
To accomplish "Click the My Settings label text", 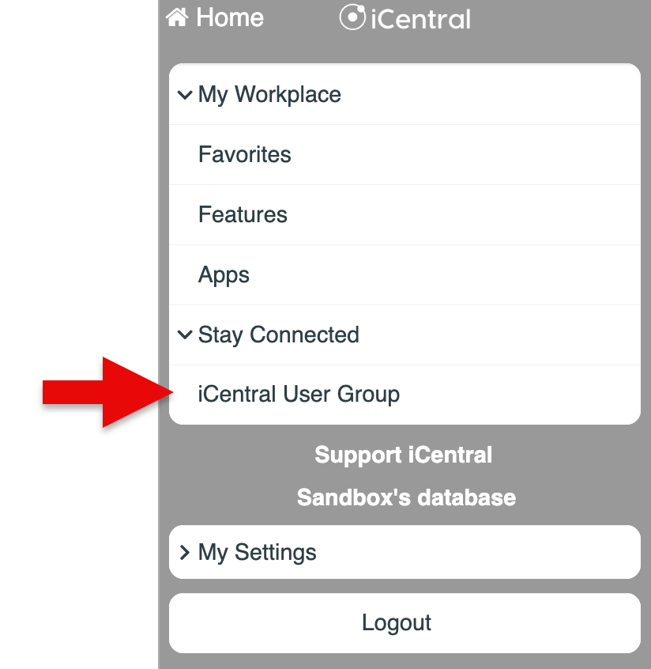I will coord(257,552).
